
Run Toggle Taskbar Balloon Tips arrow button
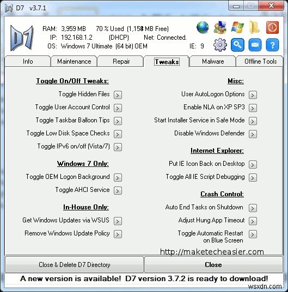click(x=118, y=121)
